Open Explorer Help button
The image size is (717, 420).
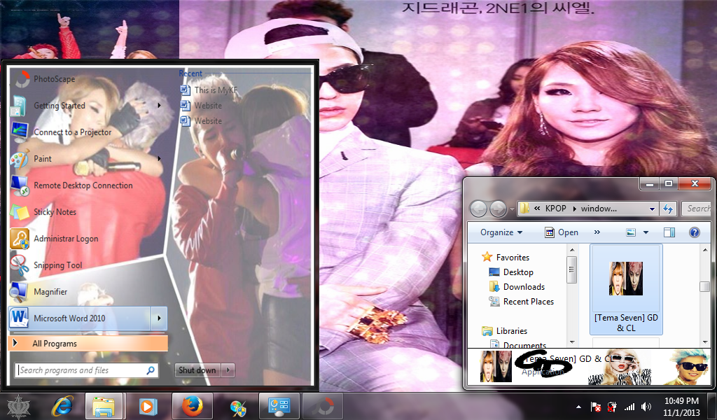tap(694, 232)
